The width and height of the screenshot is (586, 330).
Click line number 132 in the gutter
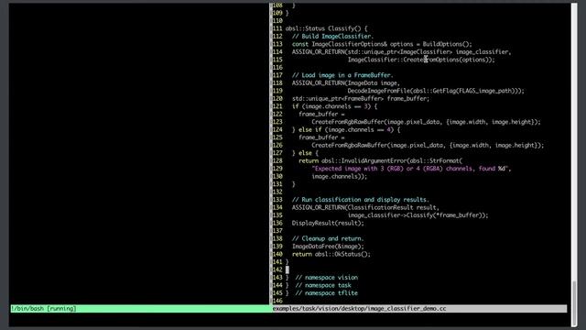point(277,192)
